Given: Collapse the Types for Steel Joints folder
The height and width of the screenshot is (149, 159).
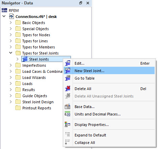Looking at the screenshot, I should click(x=11, y=53).
